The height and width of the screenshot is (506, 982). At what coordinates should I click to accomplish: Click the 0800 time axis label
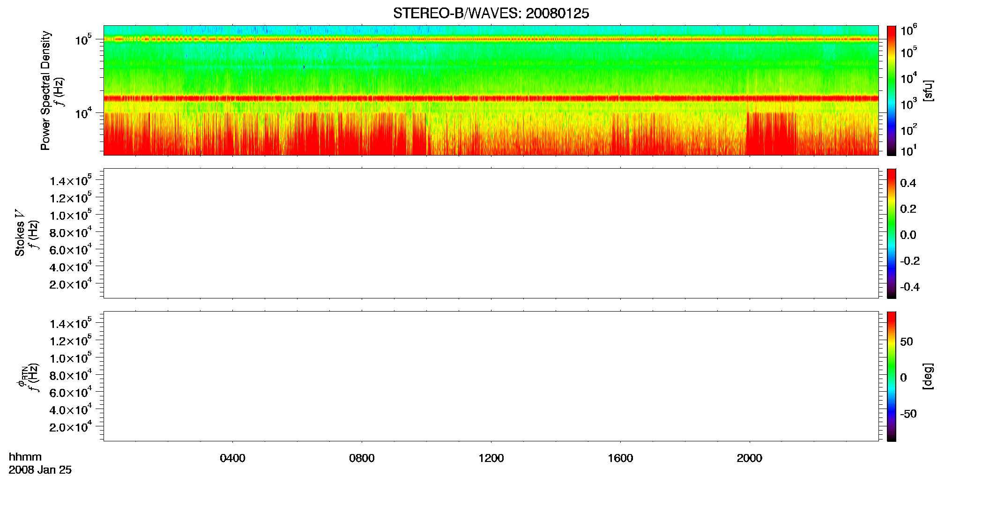click(x=362, y=458)
